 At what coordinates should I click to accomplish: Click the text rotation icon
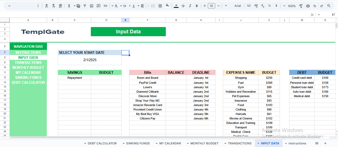coord(116,6)
